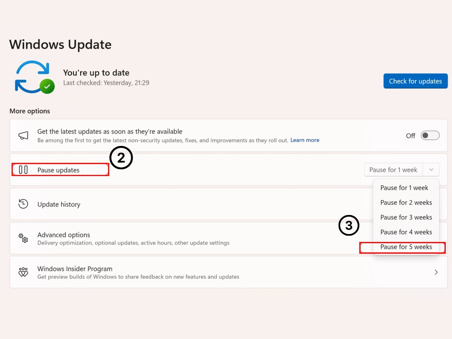Expand the pause duration dropdown chevron
This screenshot has width=452, height=339.
431,170
